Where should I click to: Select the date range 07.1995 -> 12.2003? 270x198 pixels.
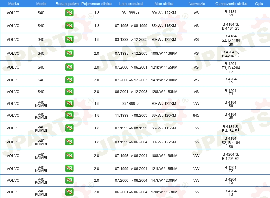point(131,53)
